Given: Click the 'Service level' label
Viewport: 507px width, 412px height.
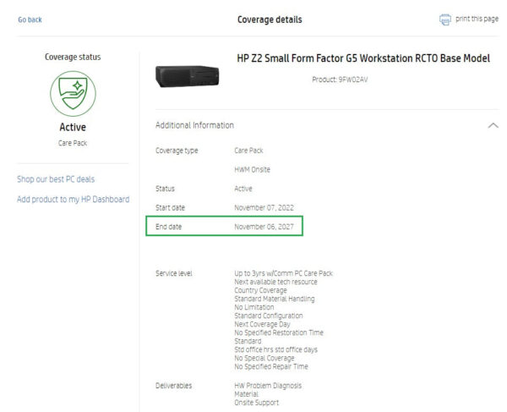Looking at the screenshot, I should [173, 273].
